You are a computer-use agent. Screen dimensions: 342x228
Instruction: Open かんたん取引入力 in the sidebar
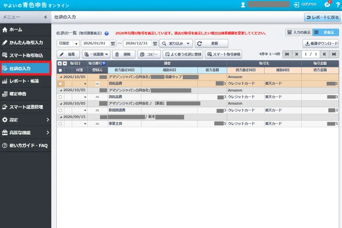25,42
